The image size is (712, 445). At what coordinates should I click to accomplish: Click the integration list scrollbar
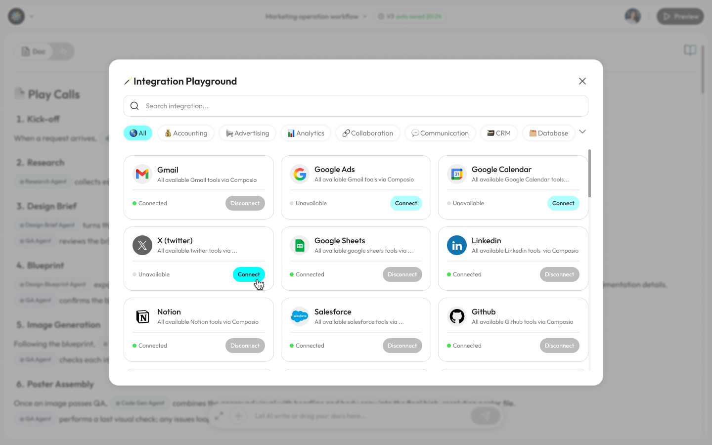(589, 173)
